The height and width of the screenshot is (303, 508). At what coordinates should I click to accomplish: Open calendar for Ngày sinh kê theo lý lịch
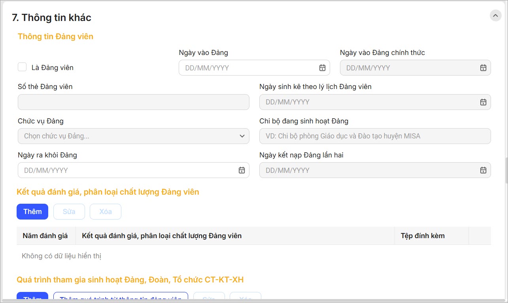coord(483,102)
